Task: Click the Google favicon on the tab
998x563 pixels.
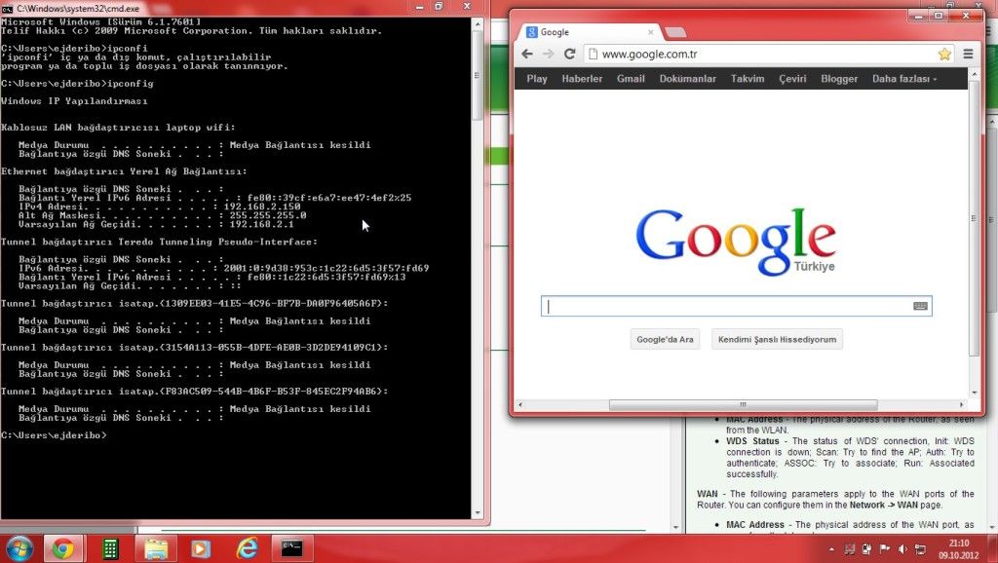Action: tap(531, 32)
